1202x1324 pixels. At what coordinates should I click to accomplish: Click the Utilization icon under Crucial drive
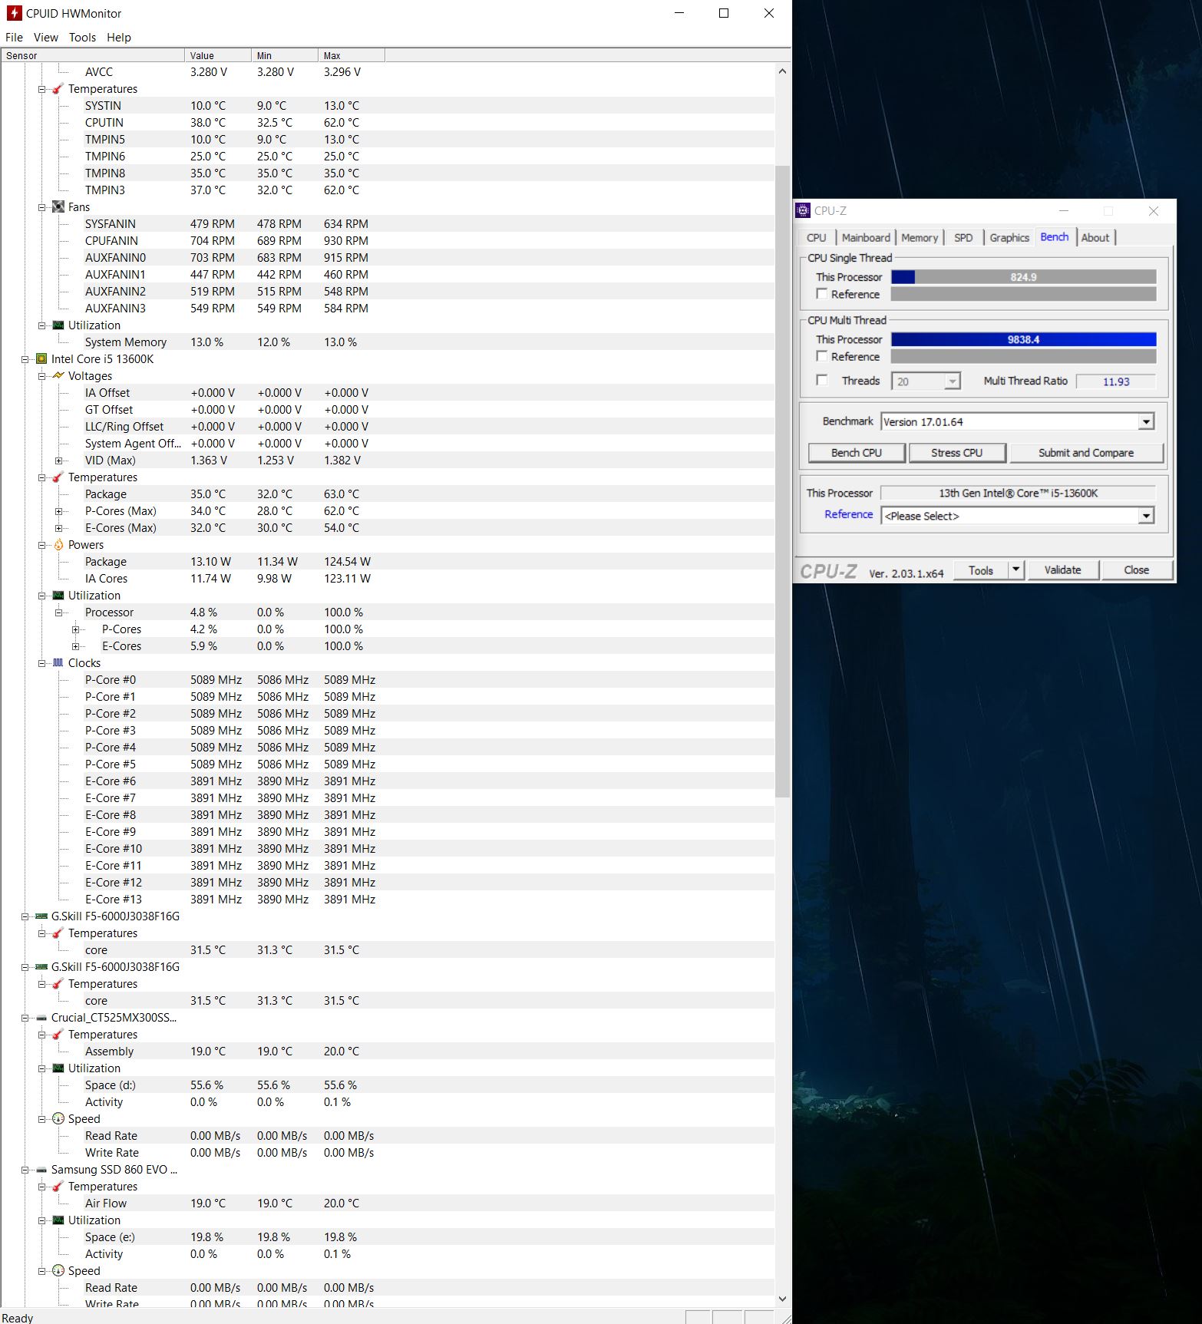(x=58, y=1068)
